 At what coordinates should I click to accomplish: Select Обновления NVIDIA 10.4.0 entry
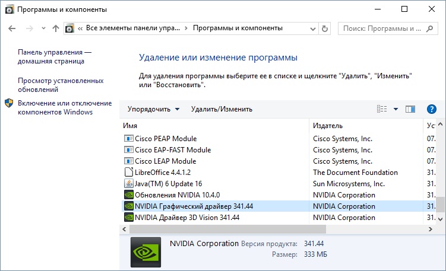[177, 195]
